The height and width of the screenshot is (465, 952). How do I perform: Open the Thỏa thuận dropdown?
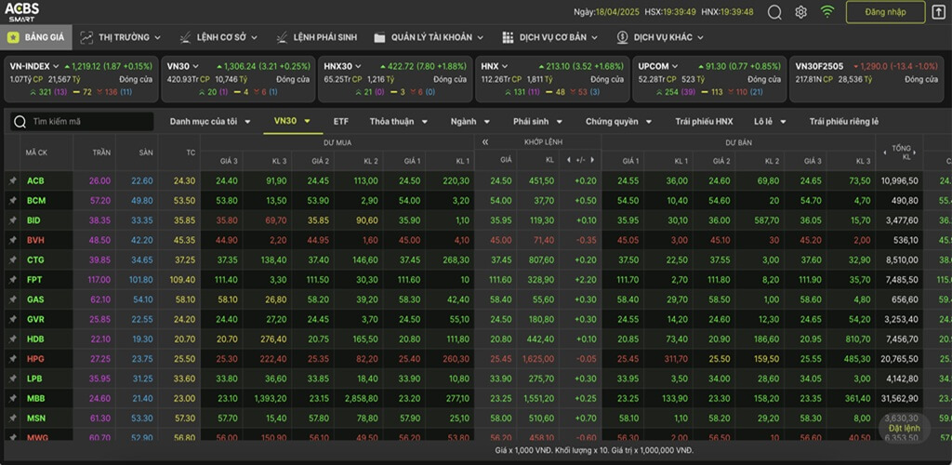pos(398,122)
